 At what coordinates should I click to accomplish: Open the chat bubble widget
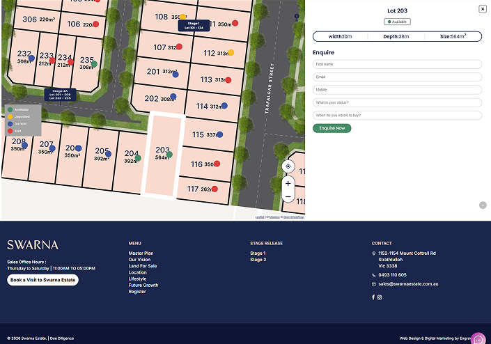click(478, 340)
